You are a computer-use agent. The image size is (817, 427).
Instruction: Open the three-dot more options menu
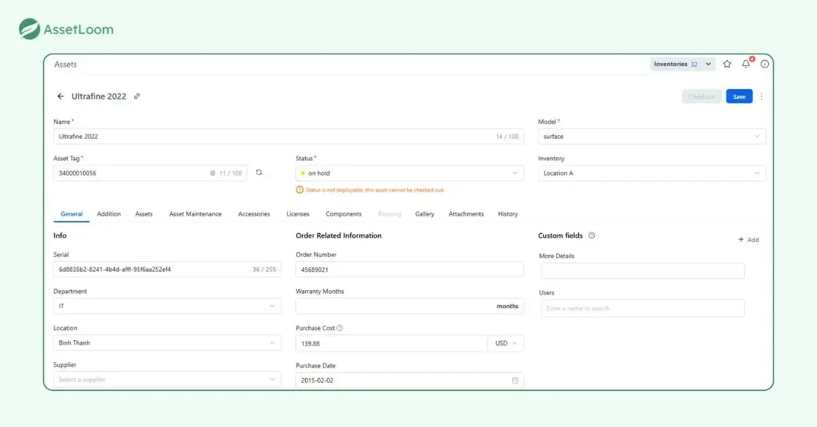(x=761, y=97)
